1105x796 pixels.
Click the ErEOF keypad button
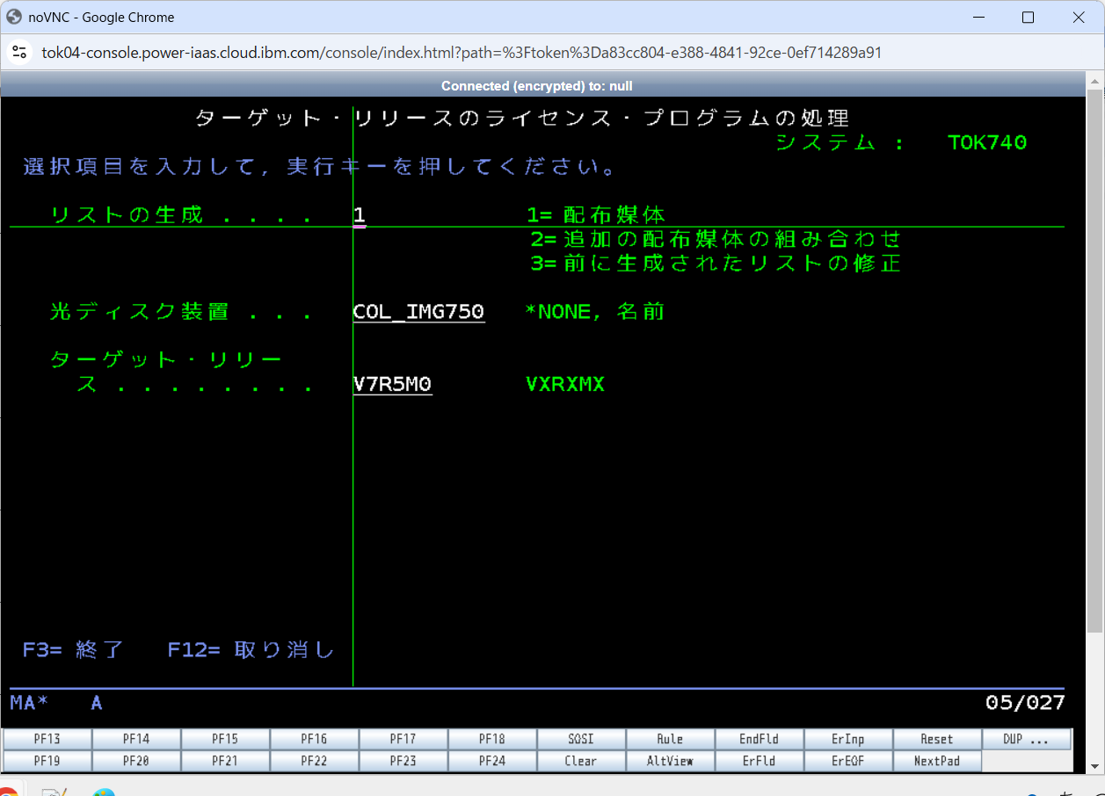point(848,761)
